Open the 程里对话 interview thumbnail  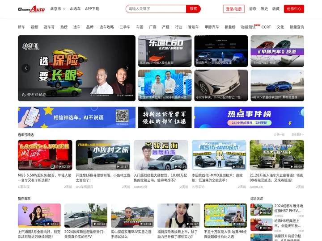coord(165,85)
